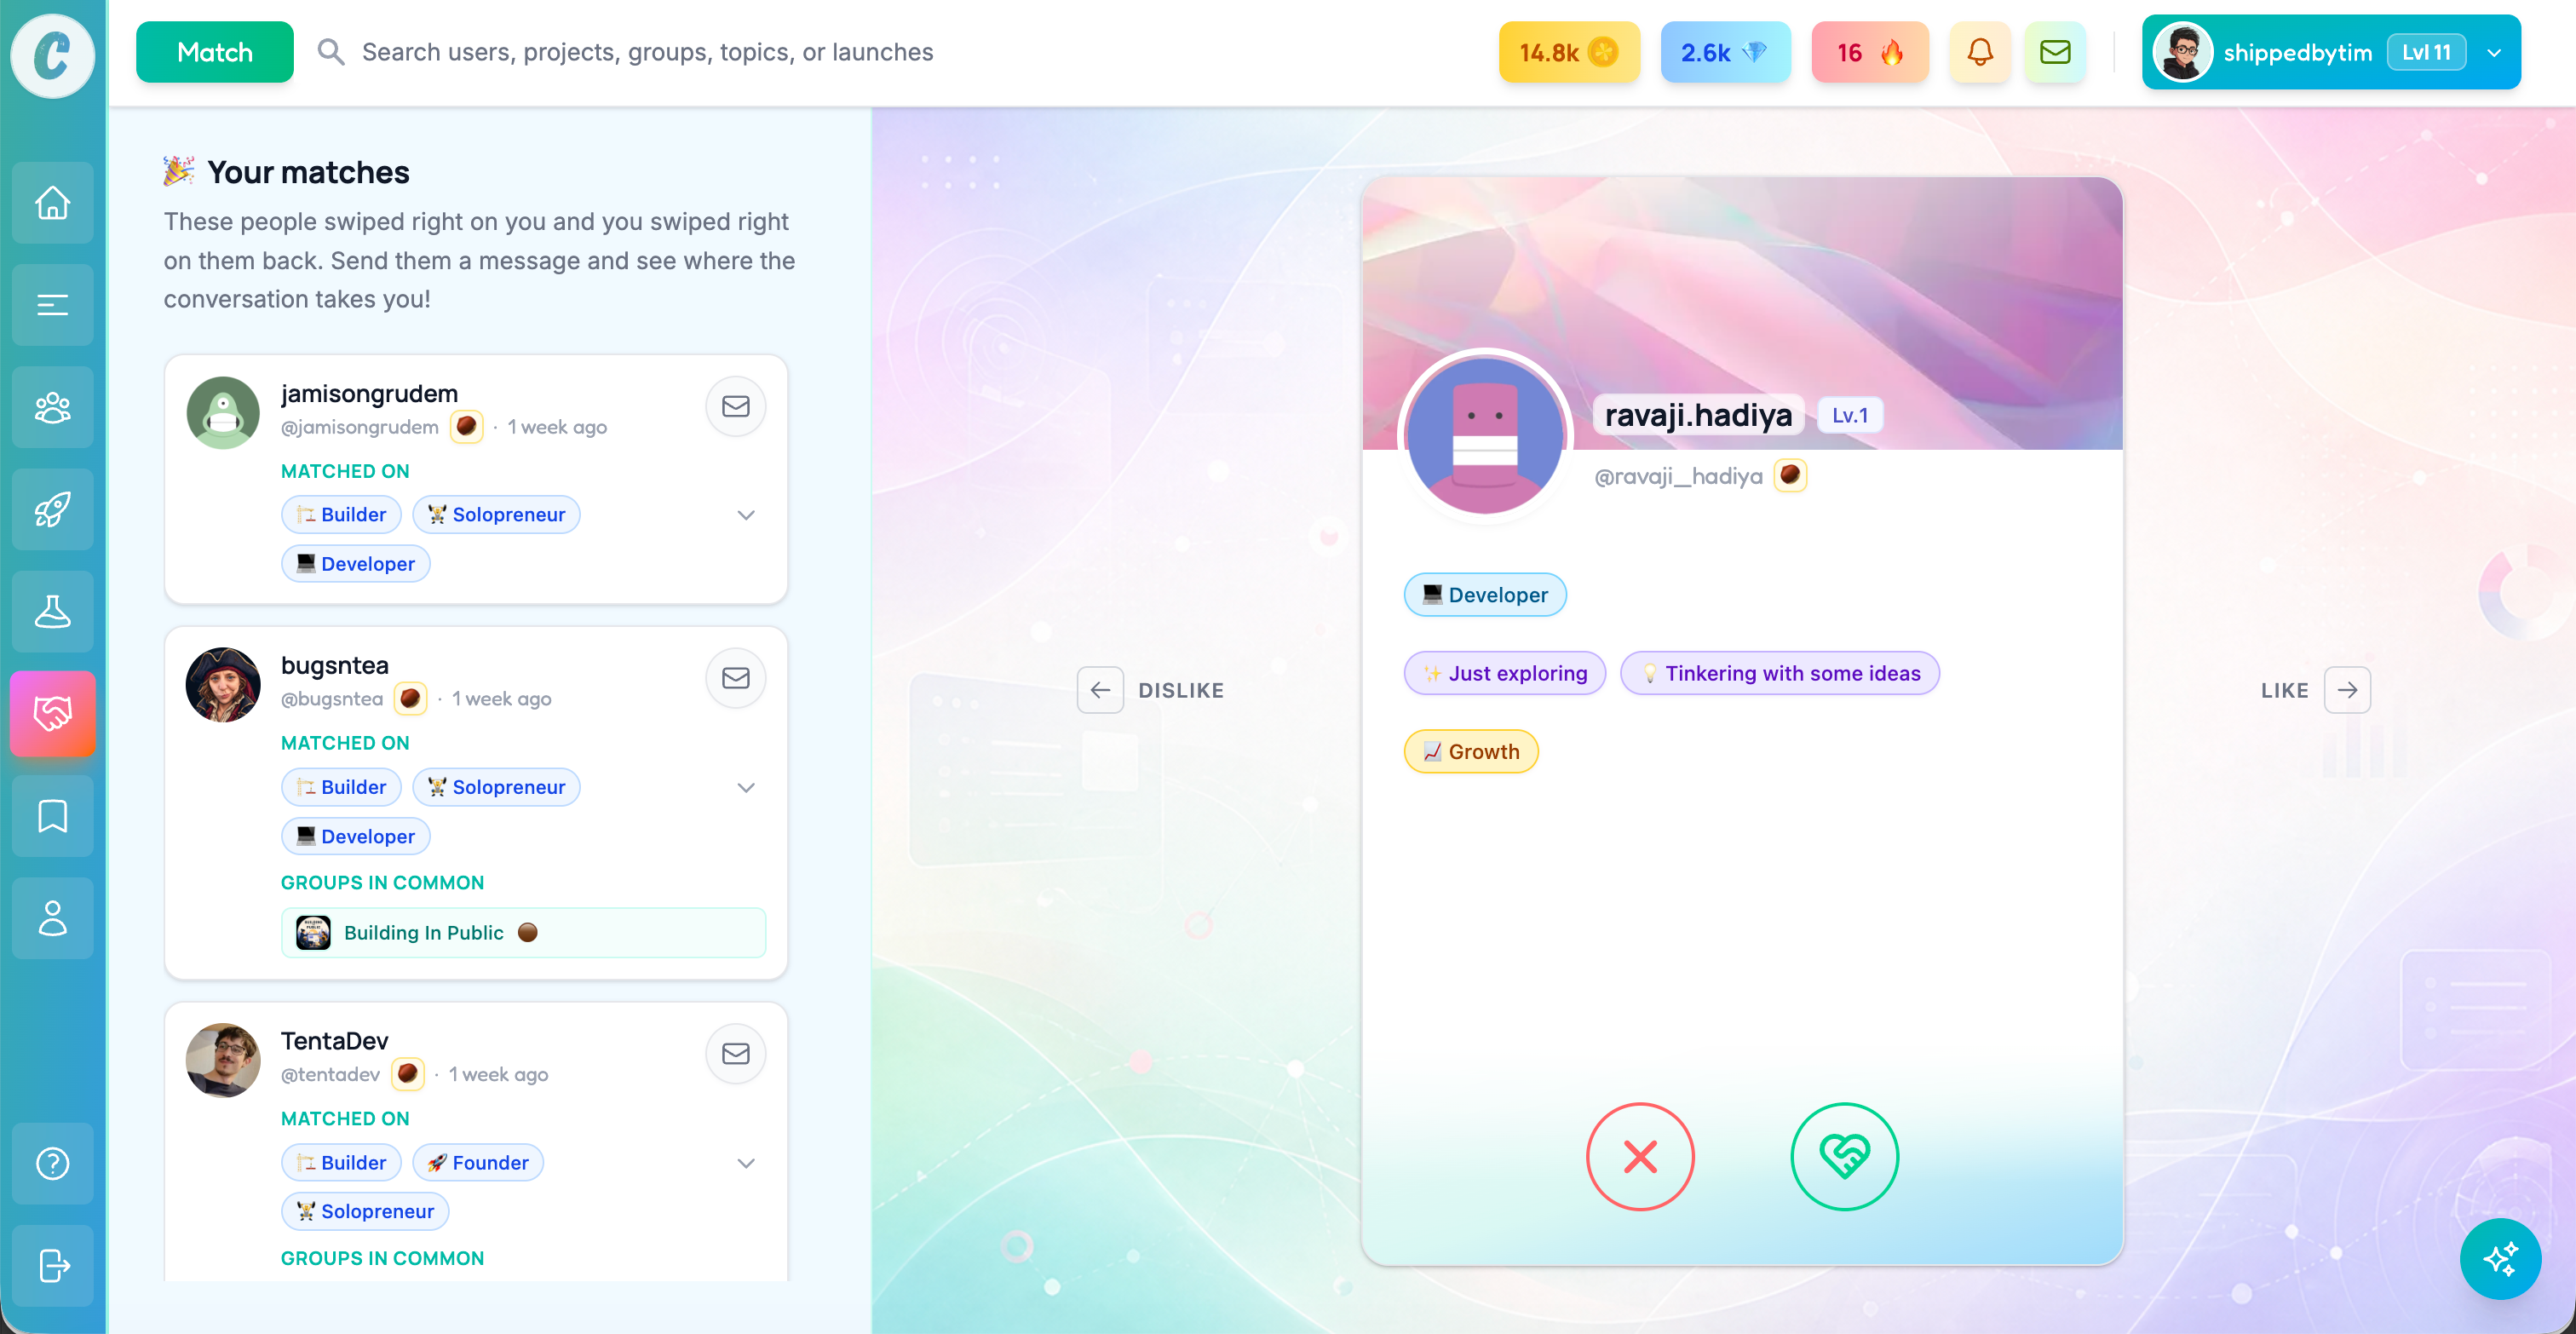Open the profile person icon in sidebar
The image size is (2576, 1334).
point(52,918)
